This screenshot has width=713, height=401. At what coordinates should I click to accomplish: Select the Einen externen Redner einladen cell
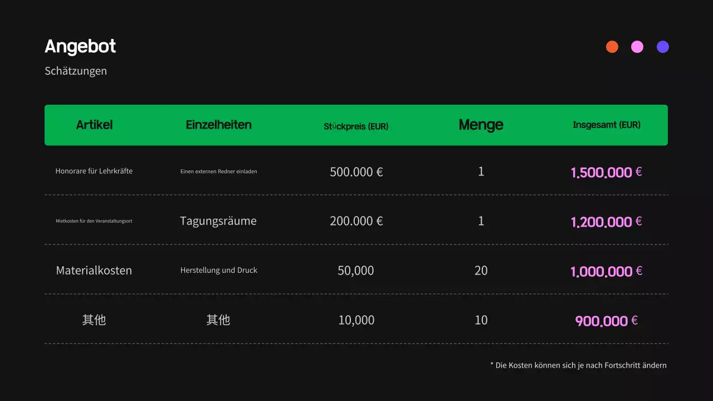click(218, 172)
